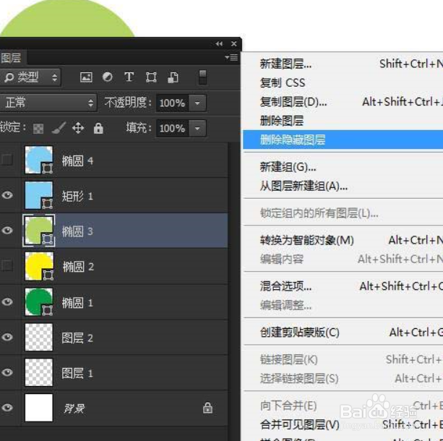Select the 椭圆 3 layer thumbnail
The image size is (443, 441).
(39, 231)
